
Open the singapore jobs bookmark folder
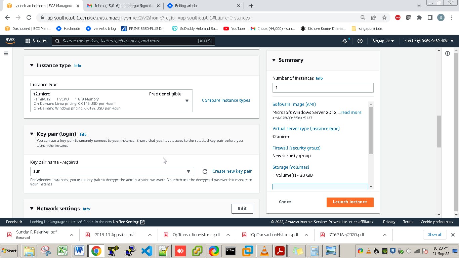click(x=367, y=29)
